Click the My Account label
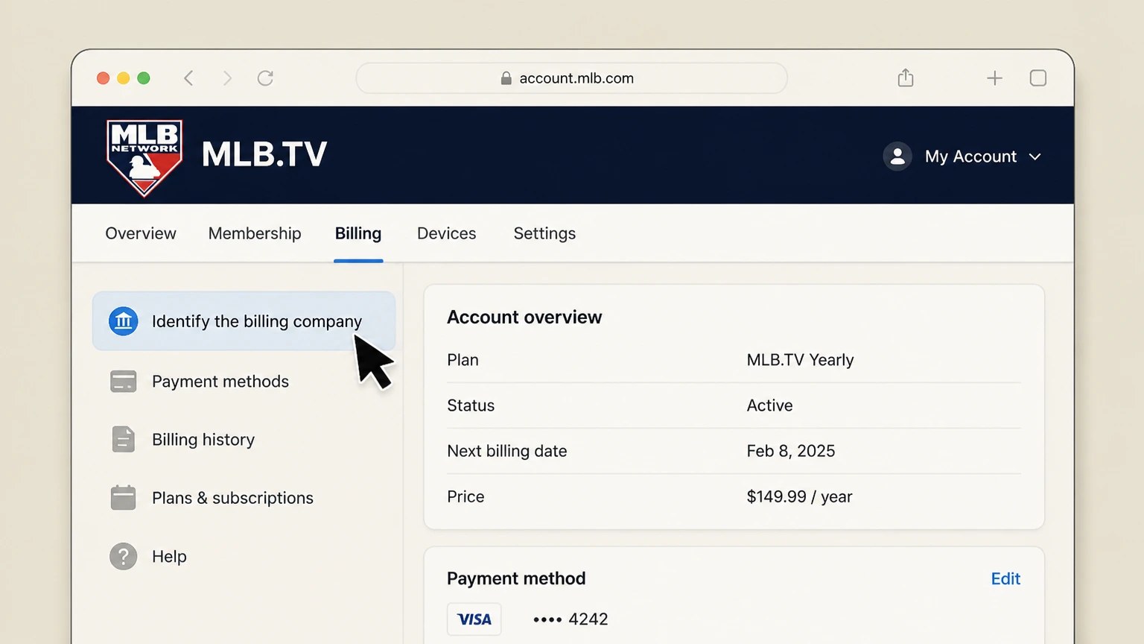The height and width of the screenshot is (644, 1144). 970,157
